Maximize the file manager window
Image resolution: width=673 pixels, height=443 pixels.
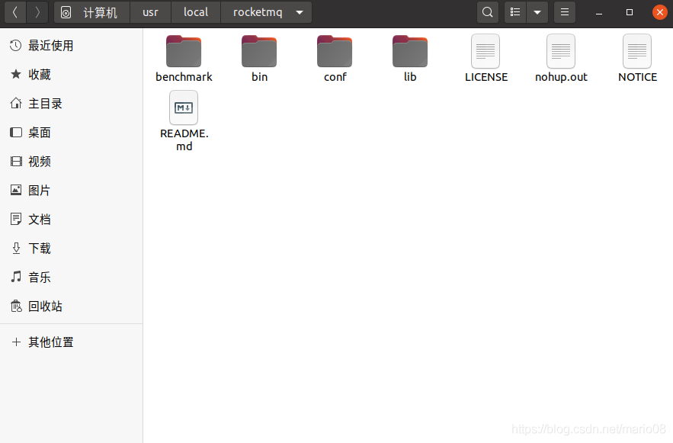[x=630, y=12]
